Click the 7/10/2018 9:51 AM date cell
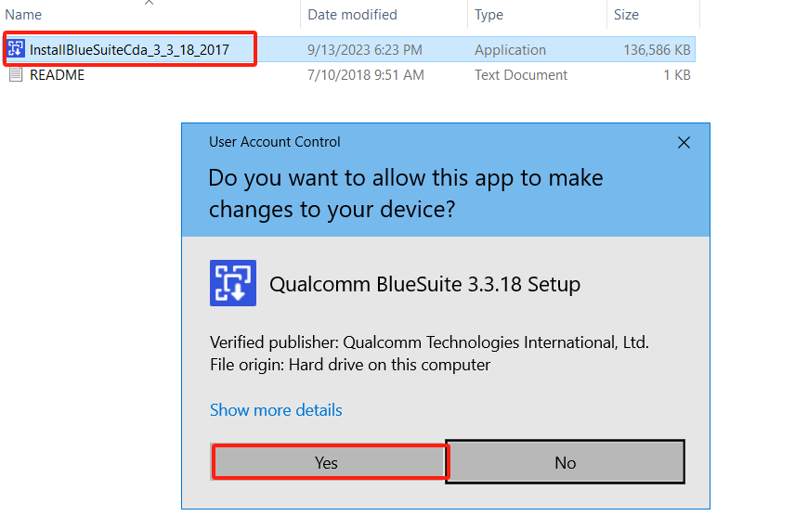This screenshot has width=795, height=516. pos(365,75)
